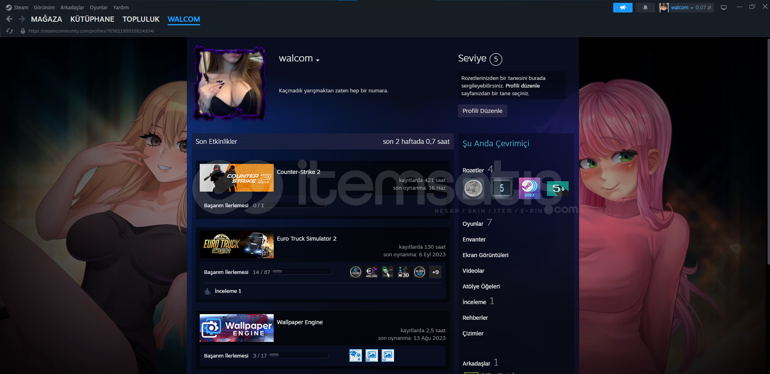View first Euro Truck Simulator 2 achievement icon
770x374 pixels.
click(356, 272)
